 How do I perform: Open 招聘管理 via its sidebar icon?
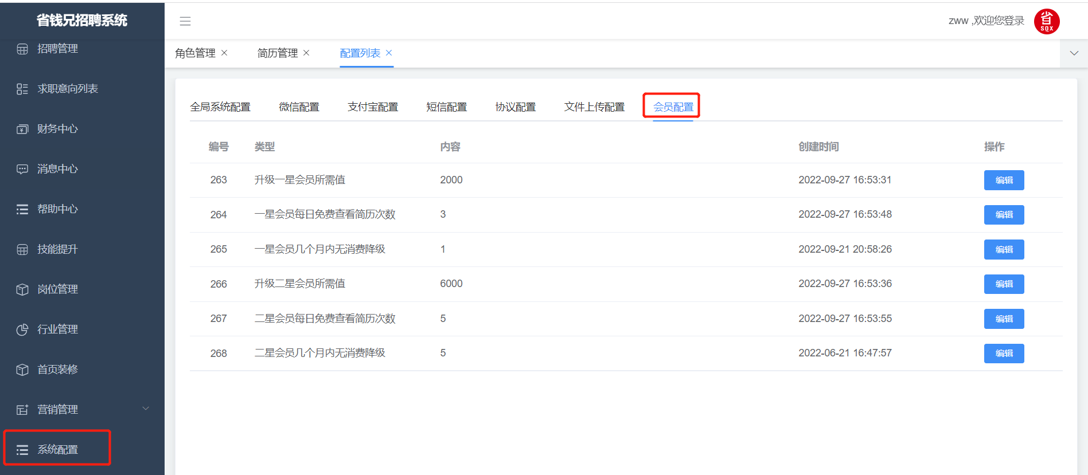(x=22, y=49)
